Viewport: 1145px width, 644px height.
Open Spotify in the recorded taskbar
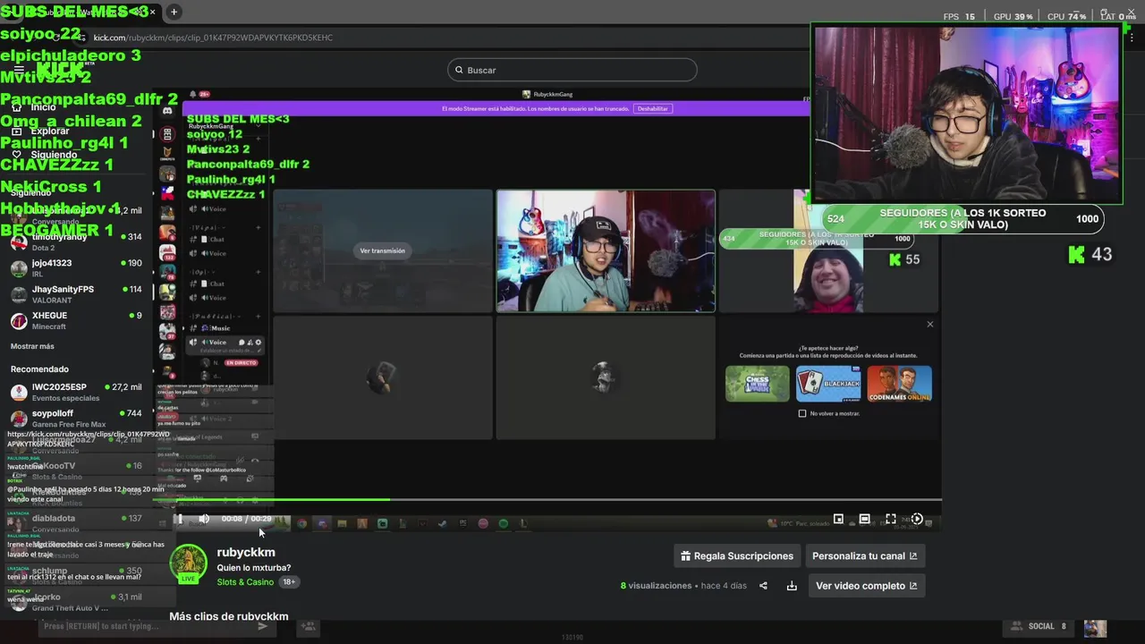503,523
